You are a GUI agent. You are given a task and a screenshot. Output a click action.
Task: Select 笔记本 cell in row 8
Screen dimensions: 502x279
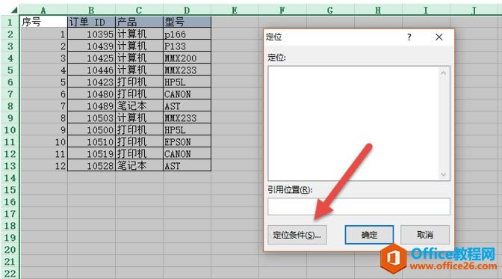139,105
